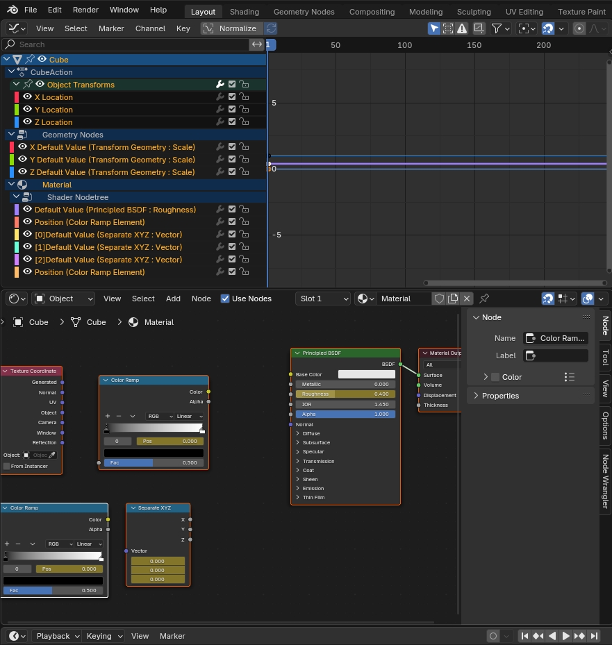The width and height of the screenshot is (612, 645).
Task: Lock the Y Location channel
Action: (x=244, y=110)
